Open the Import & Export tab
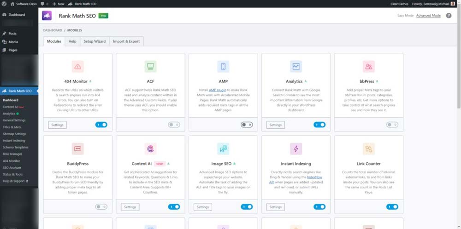Screen dimensions: 461x229 point(126,41)
